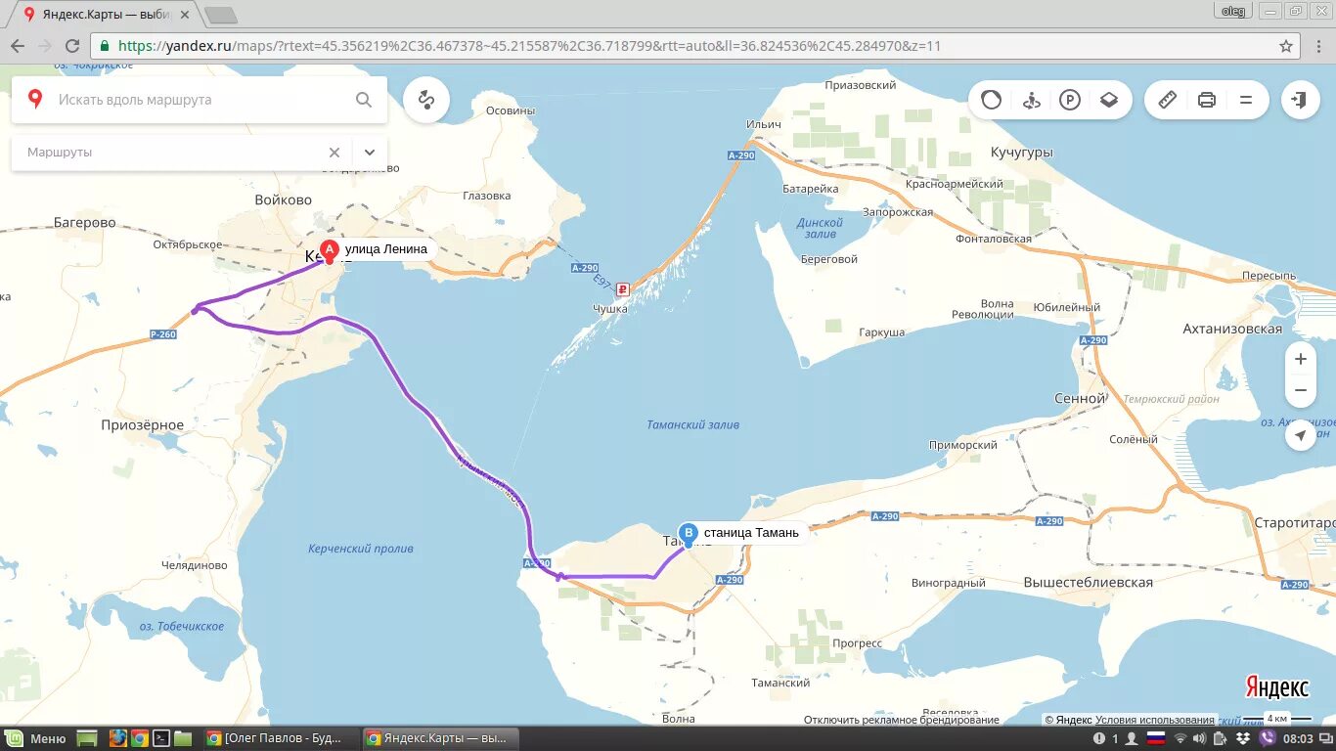Image resolution: width=1336 pixels, height=751 pixels.
Task: Switch to 'Яндекс.Карты — вы...' taskbar window
Action: (440, 738)
